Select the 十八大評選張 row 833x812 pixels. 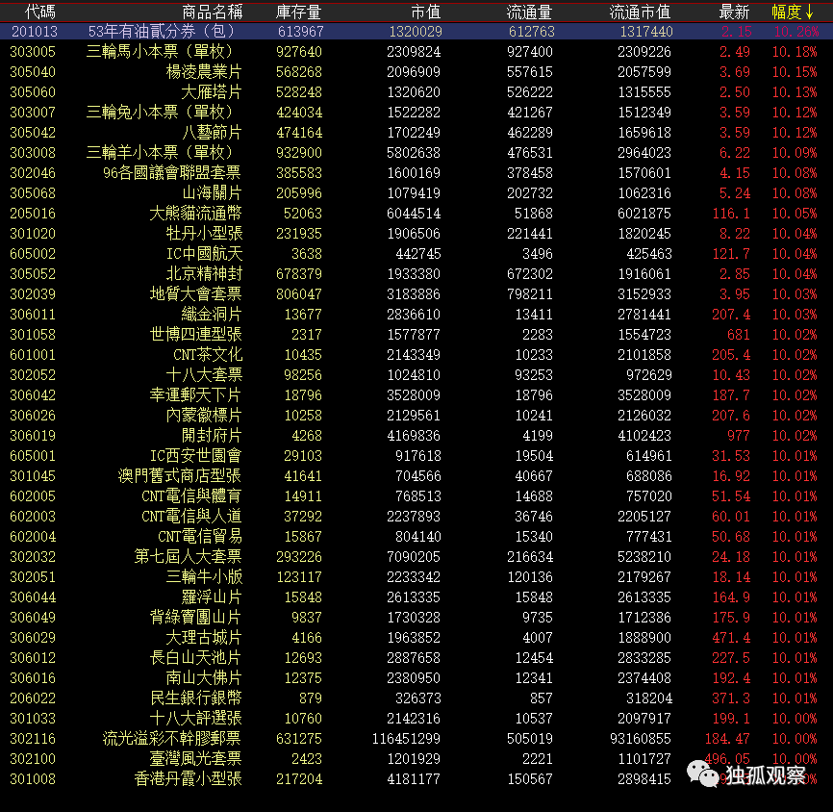coord(416,718)
